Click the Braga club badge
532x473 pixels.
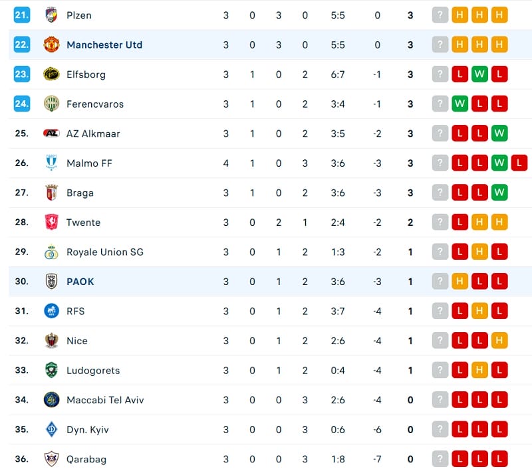coord(51,192)
